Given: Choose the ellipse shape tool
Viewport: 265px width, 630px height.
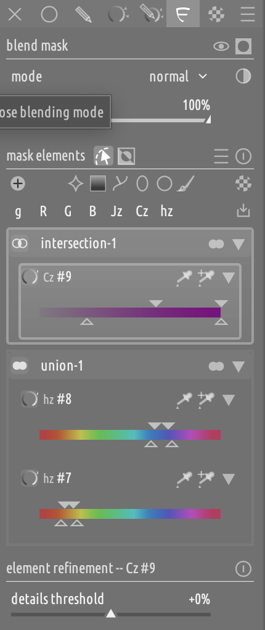Looking at the screenshot, I should tap(142, 183).
